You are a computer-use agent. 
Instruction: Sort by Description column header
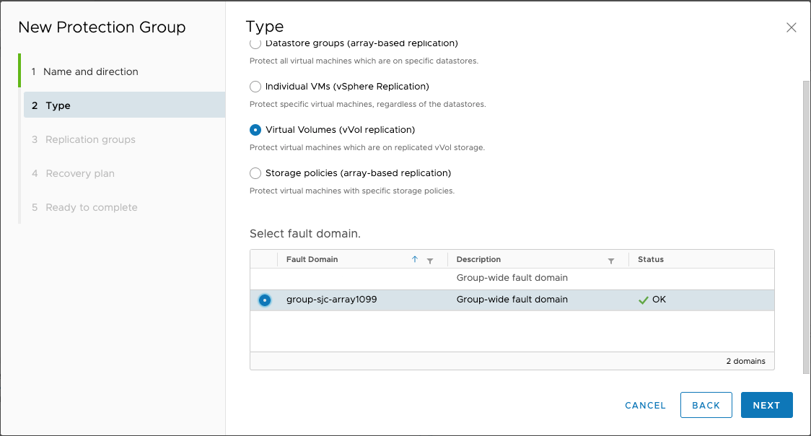tap(478, 259)
